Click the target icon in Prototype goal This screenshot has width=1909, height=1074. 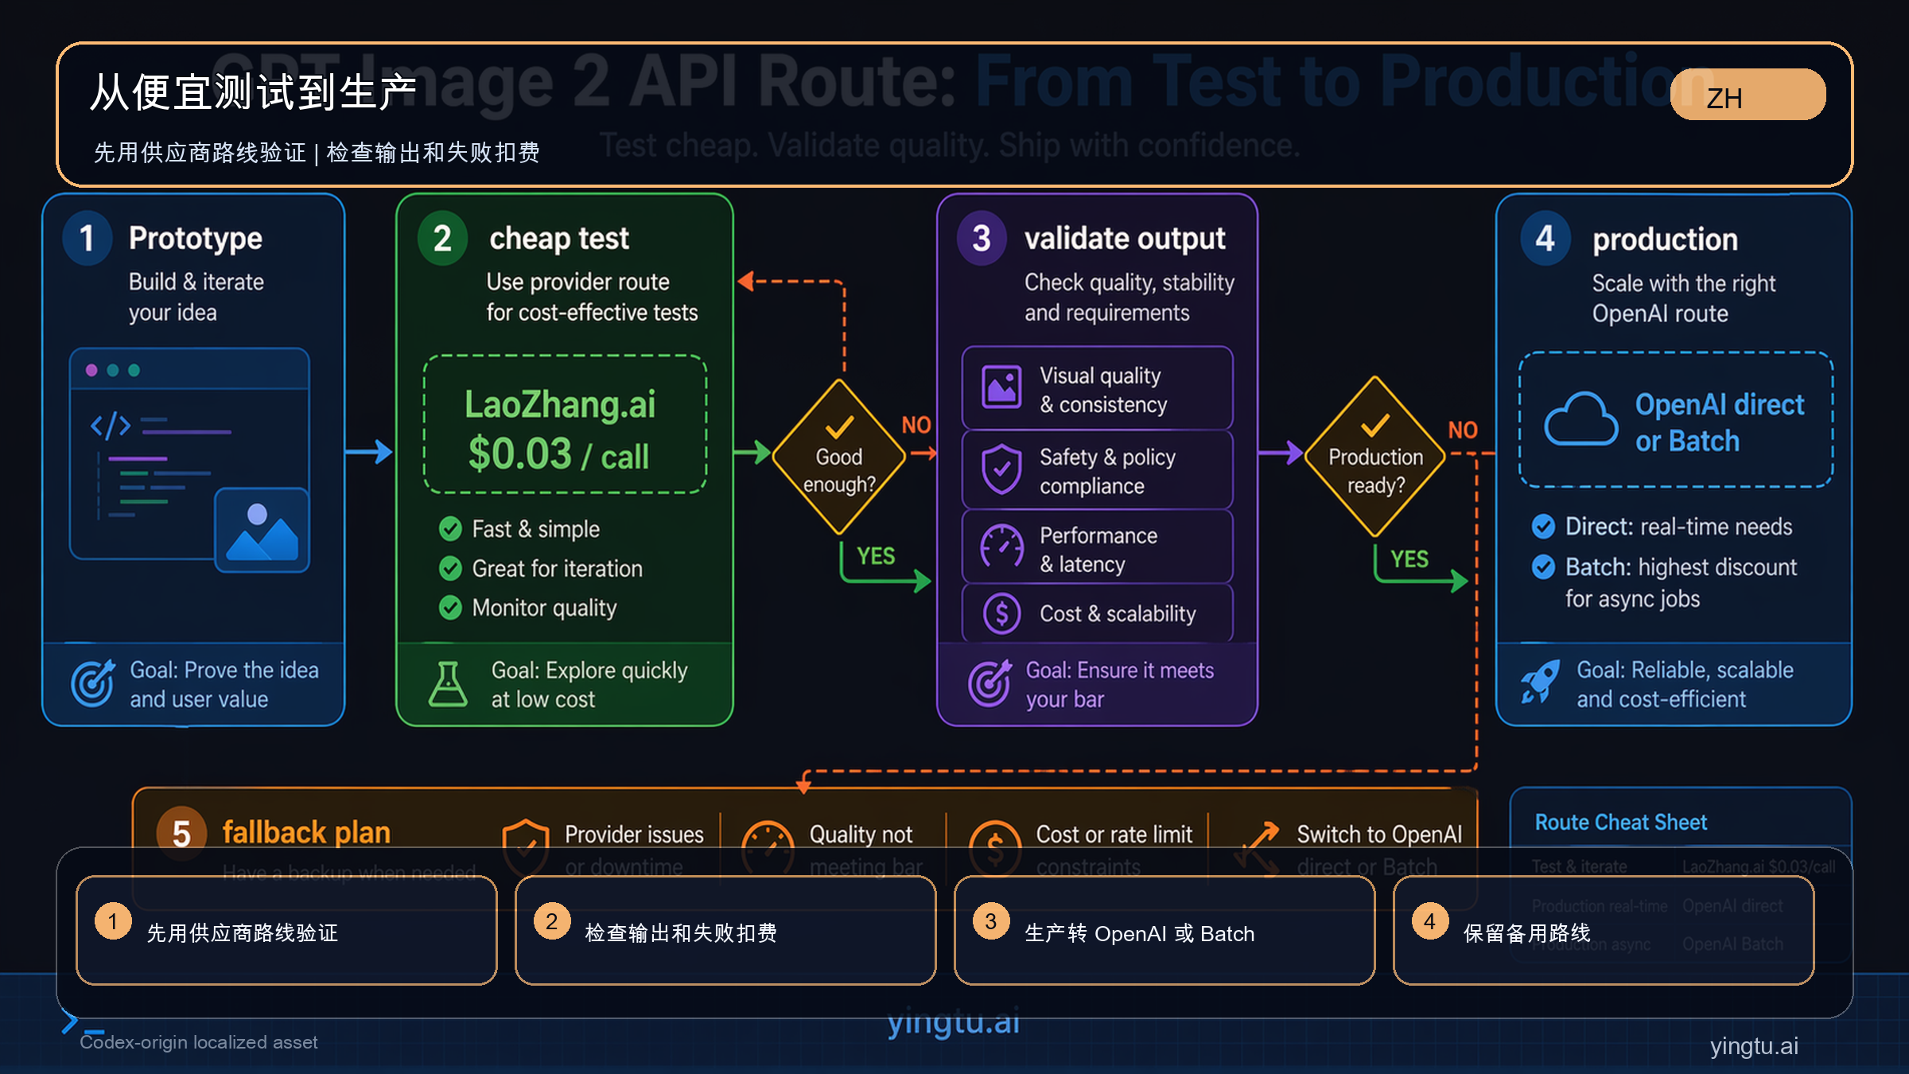pos(93,684)
